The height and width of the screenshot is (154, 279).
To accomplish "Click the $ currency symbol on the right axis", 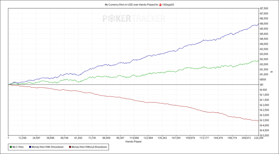I will (271, 72).
